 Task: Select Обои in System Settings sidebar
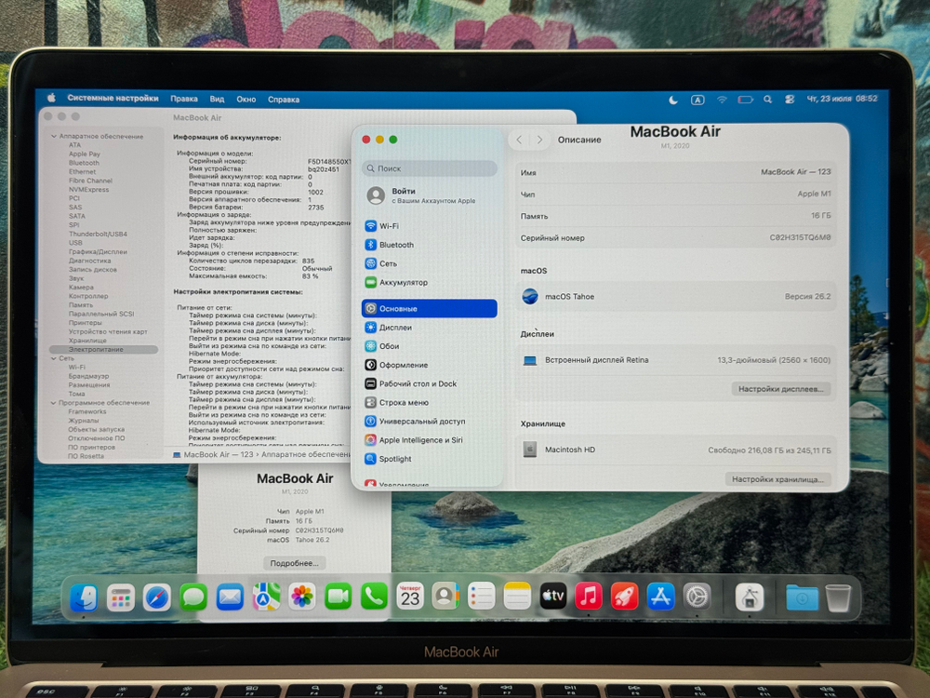(x=430, y=346)
